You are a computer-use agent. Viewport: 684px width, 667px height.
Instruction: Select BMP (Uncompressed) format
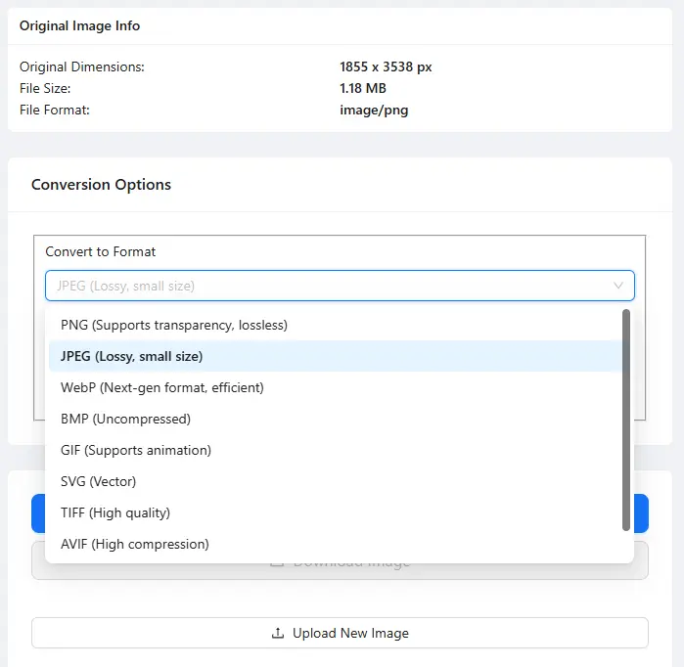pyautogui.click(x=125, y=419)
